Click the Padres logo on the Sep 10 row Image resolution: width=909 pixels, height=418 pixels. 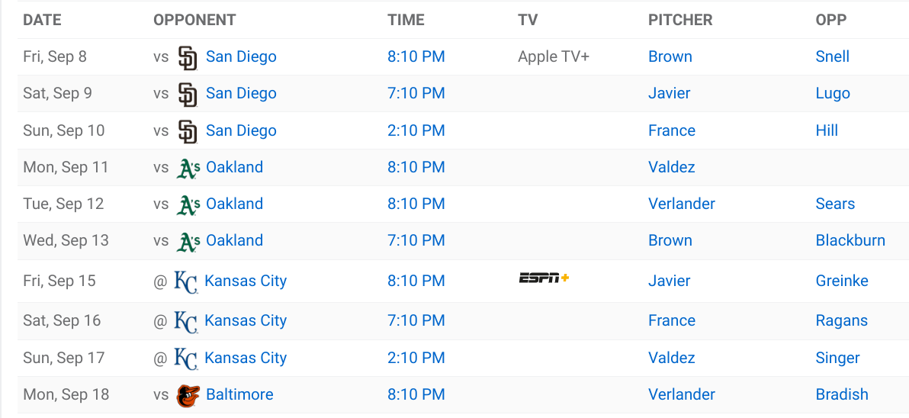click(x=188, y=131)
